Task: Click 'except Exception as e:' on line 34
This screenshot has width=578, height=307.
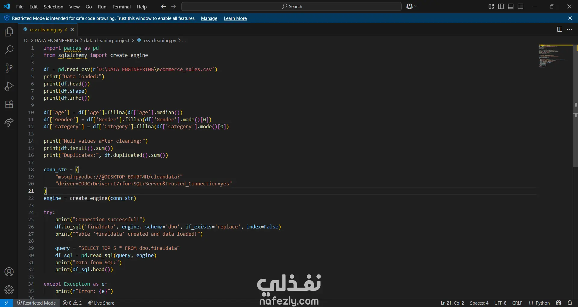Action: [75, 284]
